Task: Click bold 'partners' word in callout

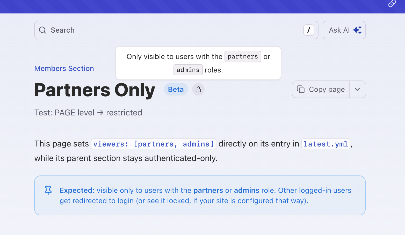Action: click(x=208, y=190)
